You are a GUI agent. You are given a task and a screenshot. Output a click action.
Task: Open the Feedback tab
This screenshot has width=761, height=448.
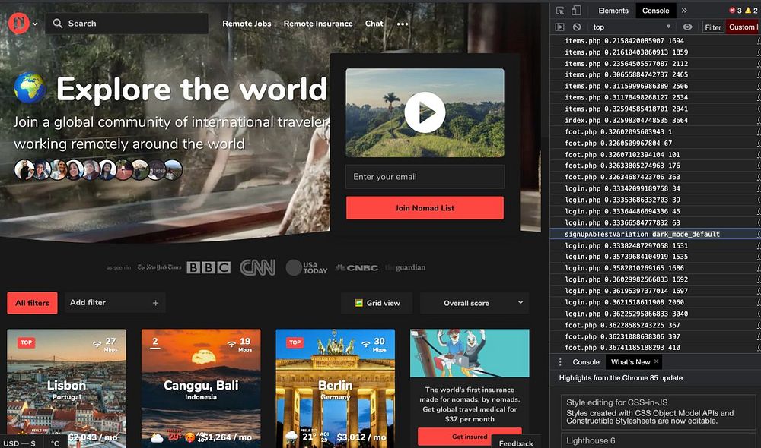coord(516,443)
